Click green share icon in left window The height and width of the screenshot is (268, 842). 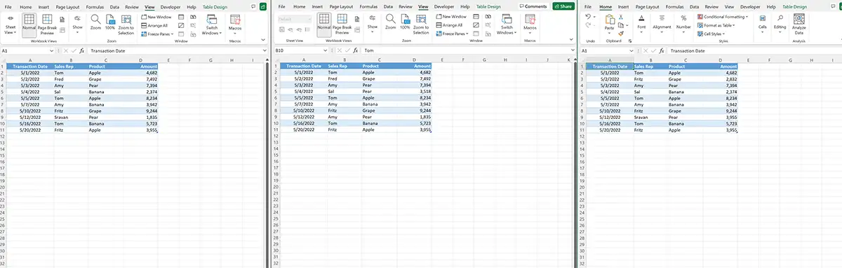point(263,6)
